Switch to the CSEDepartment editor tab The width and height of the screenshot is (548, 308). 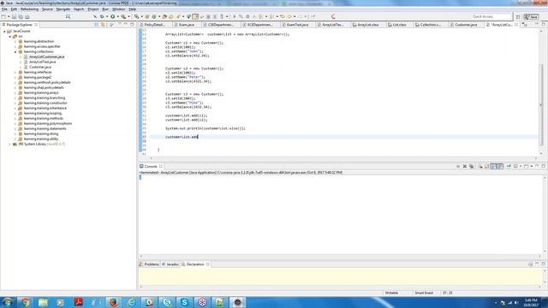coord(221,25)
